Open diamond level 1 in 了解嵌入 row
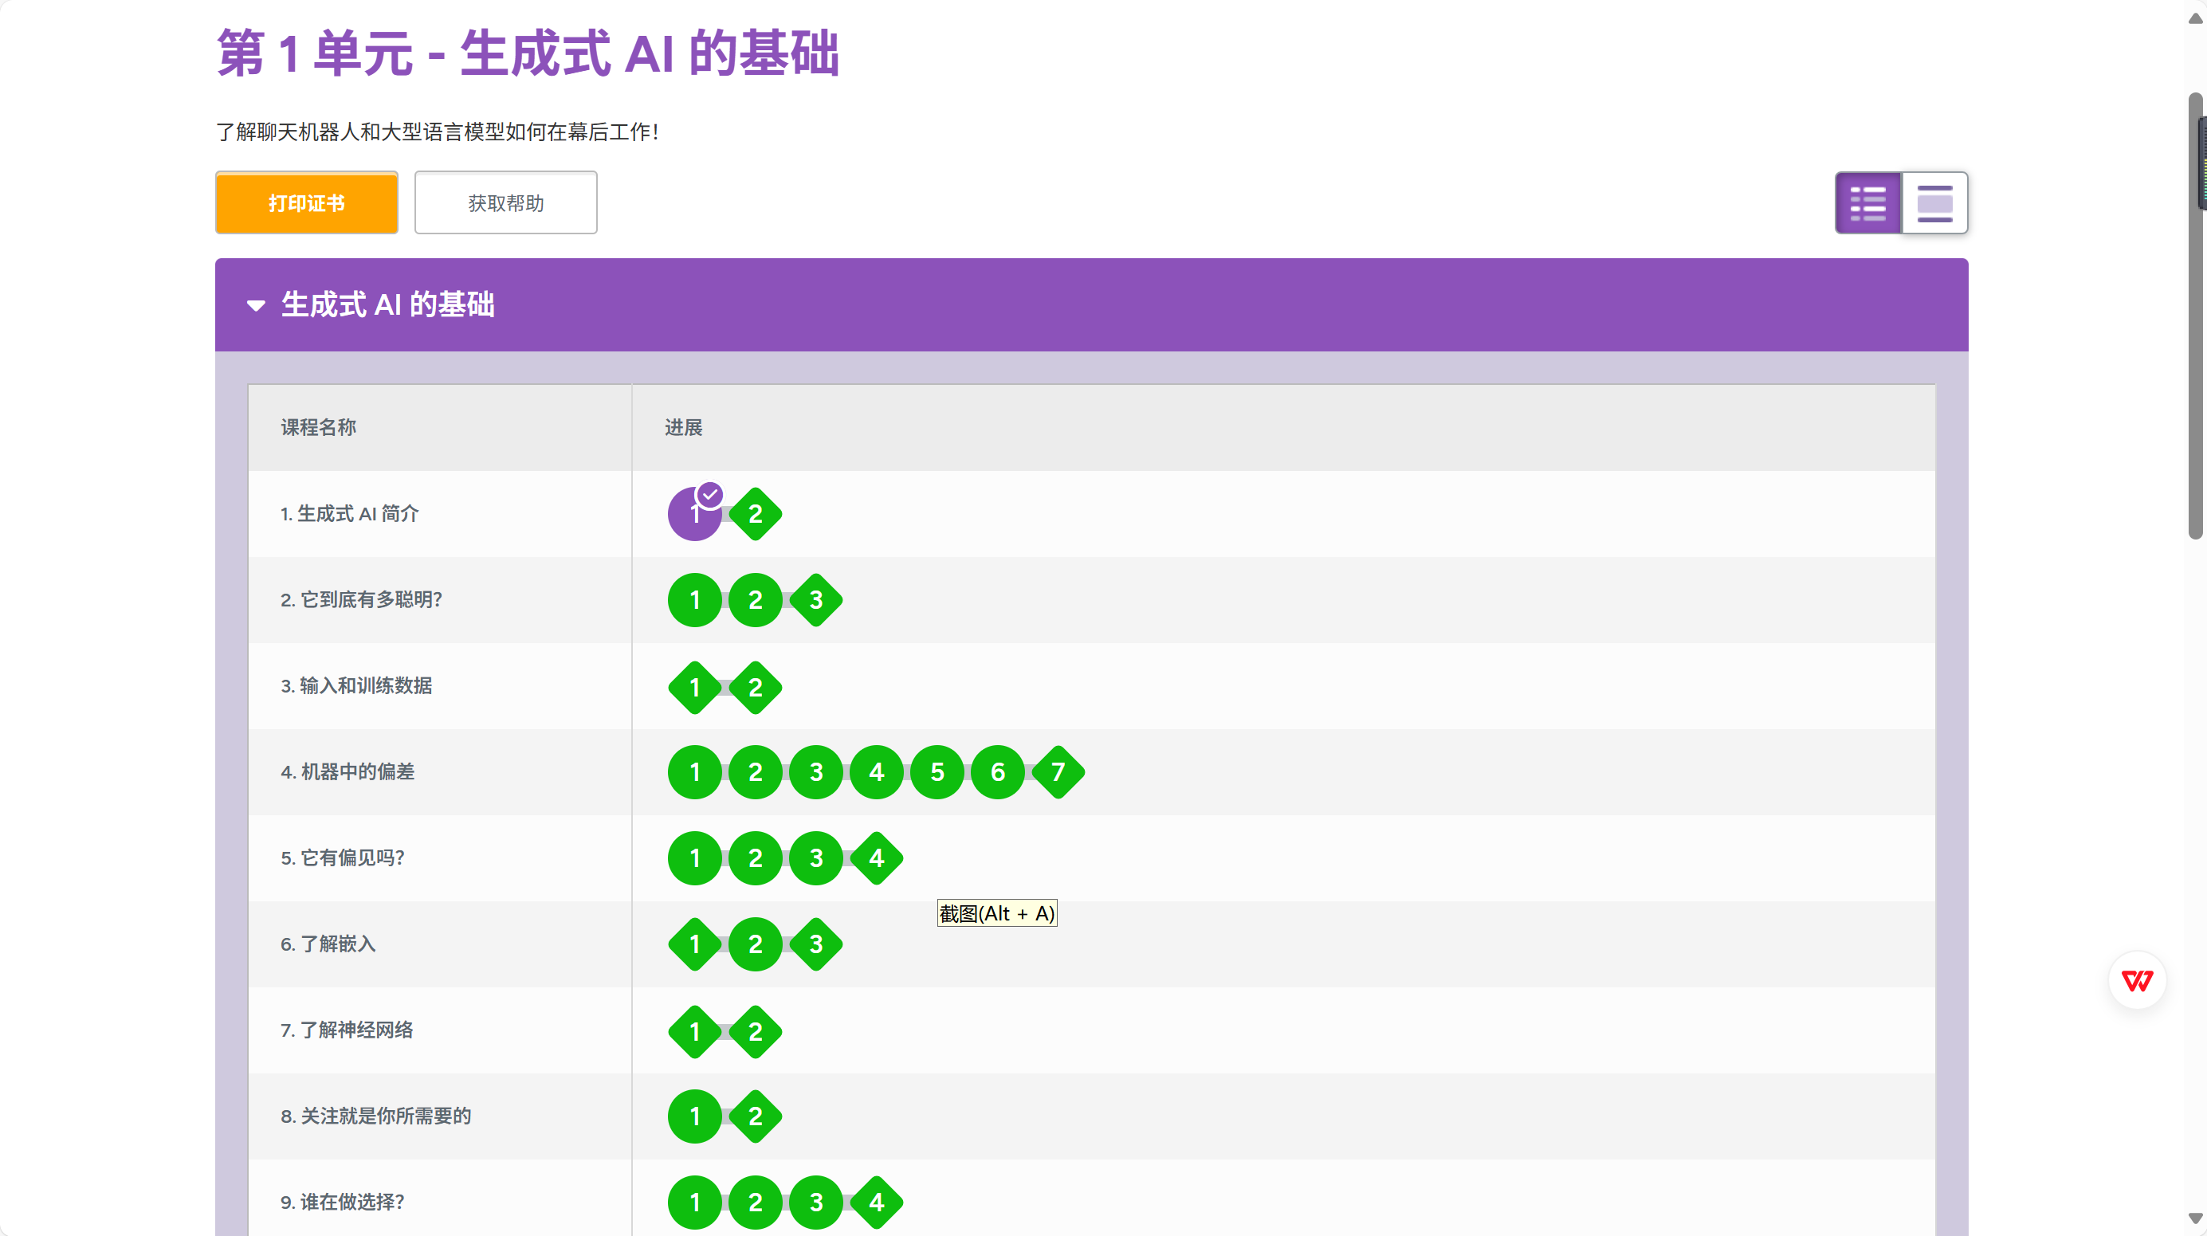Viewport: 2207px width, 1236px height. pyautogui.click(x=695, y=944)
